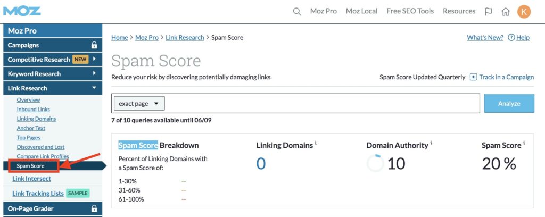
Task: Open the K user avatar
Action: (x=524, y=12)
